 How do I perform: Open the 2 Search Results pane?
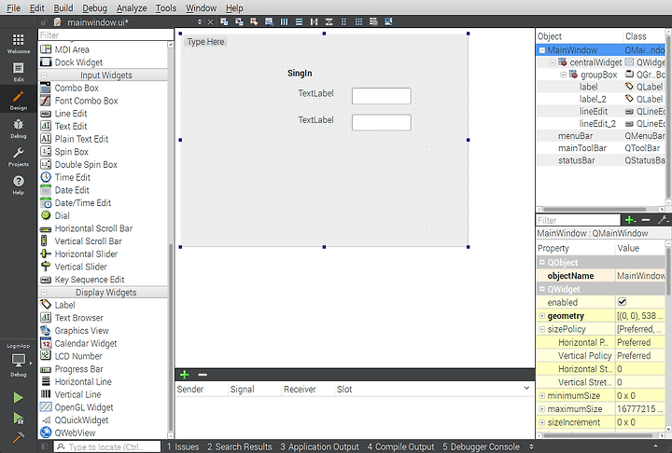[240, 446]
